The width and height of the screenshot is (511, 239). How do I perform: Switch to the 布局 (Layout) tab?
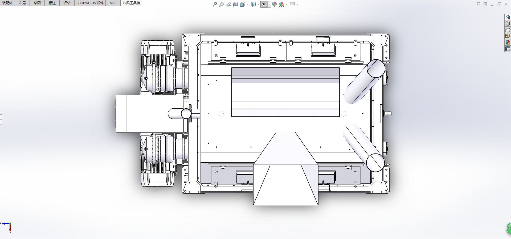click(x=22, y=3)
